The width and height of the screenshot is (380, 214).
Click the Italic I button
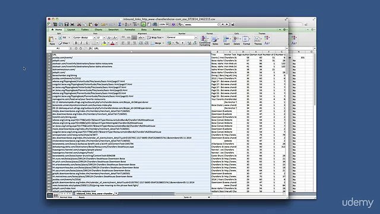[x=81, y=43]
